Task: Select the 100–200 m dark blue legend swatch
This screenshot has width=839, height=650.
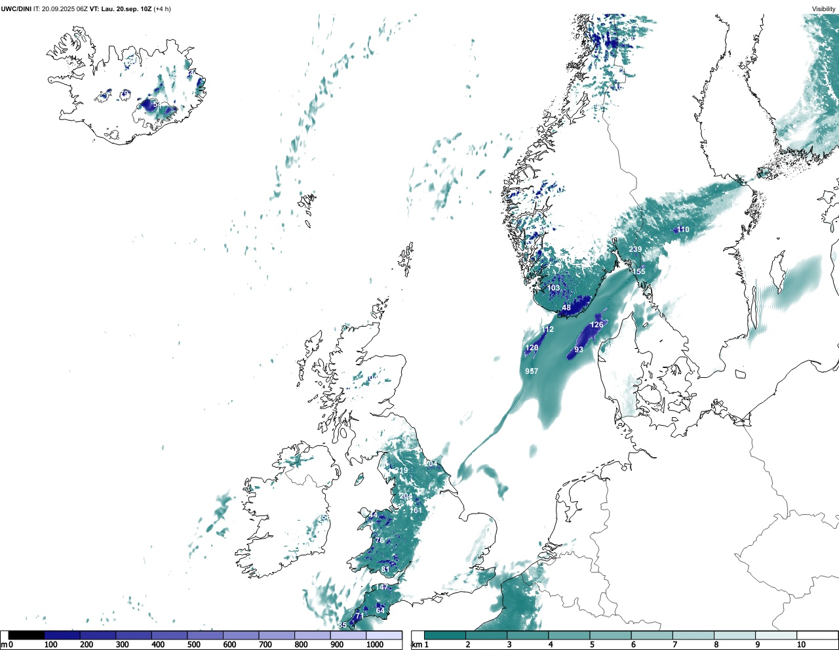Action: tap(62, 636)
